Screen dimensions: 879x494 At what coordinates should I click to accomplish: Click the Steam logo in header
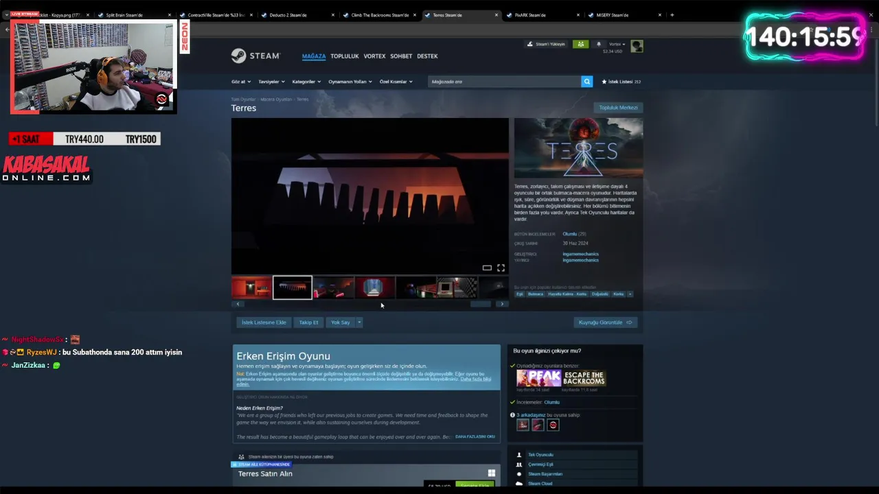(x=255, y=56)
